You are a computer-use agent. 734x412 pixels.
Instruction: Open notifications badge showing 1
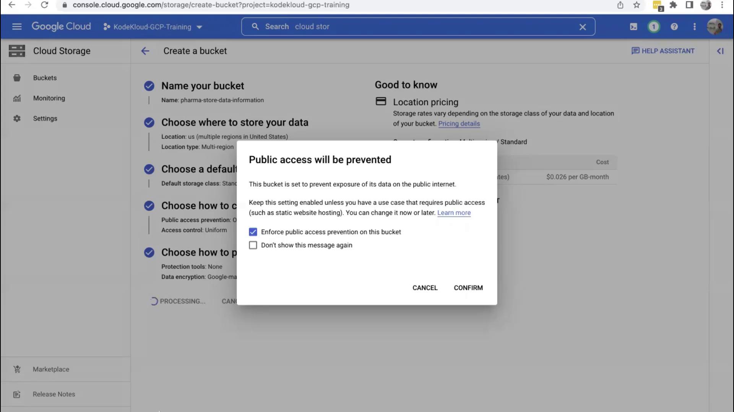[654, 27]
